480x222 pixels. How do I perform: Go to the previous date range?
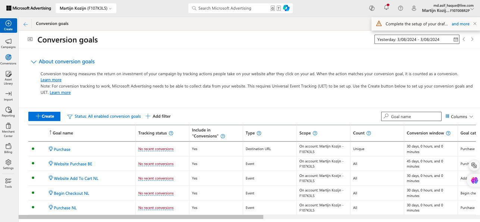point(464,39)
